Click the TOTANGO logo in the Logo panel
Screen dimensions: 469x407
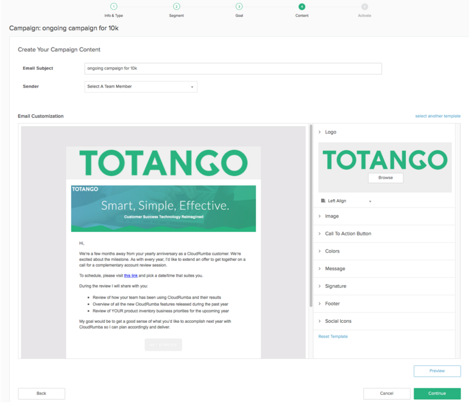tap(385, 160)
